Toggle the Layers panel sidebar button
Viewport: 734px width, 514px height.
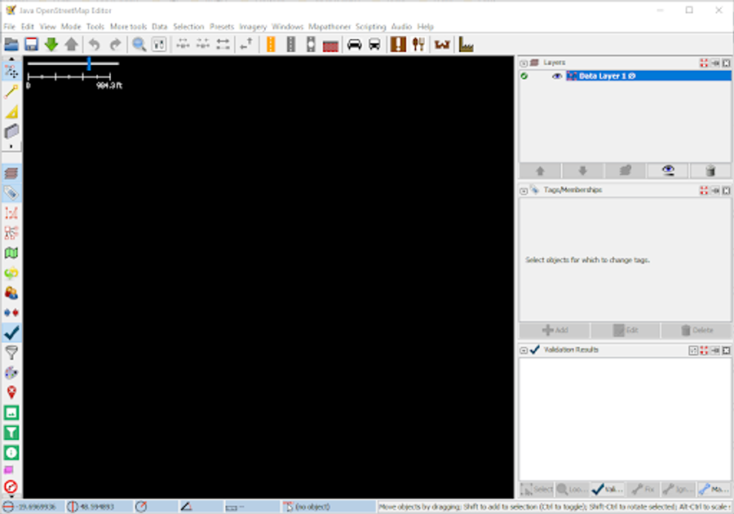pos(11,173)
